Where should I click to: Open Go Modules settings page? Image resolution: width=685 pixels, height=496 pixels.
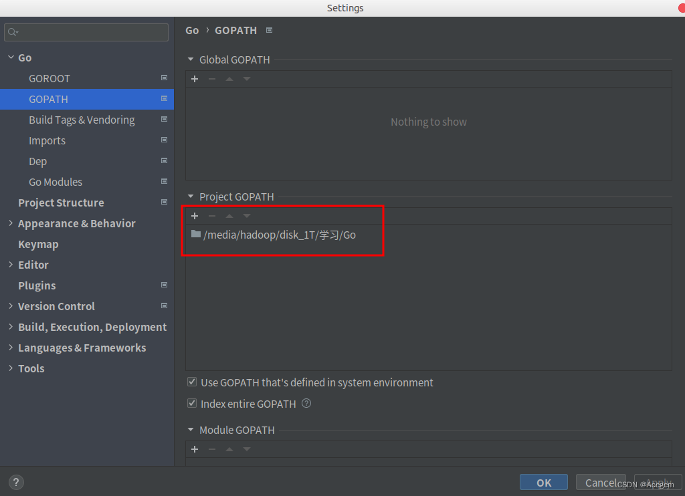87,182
